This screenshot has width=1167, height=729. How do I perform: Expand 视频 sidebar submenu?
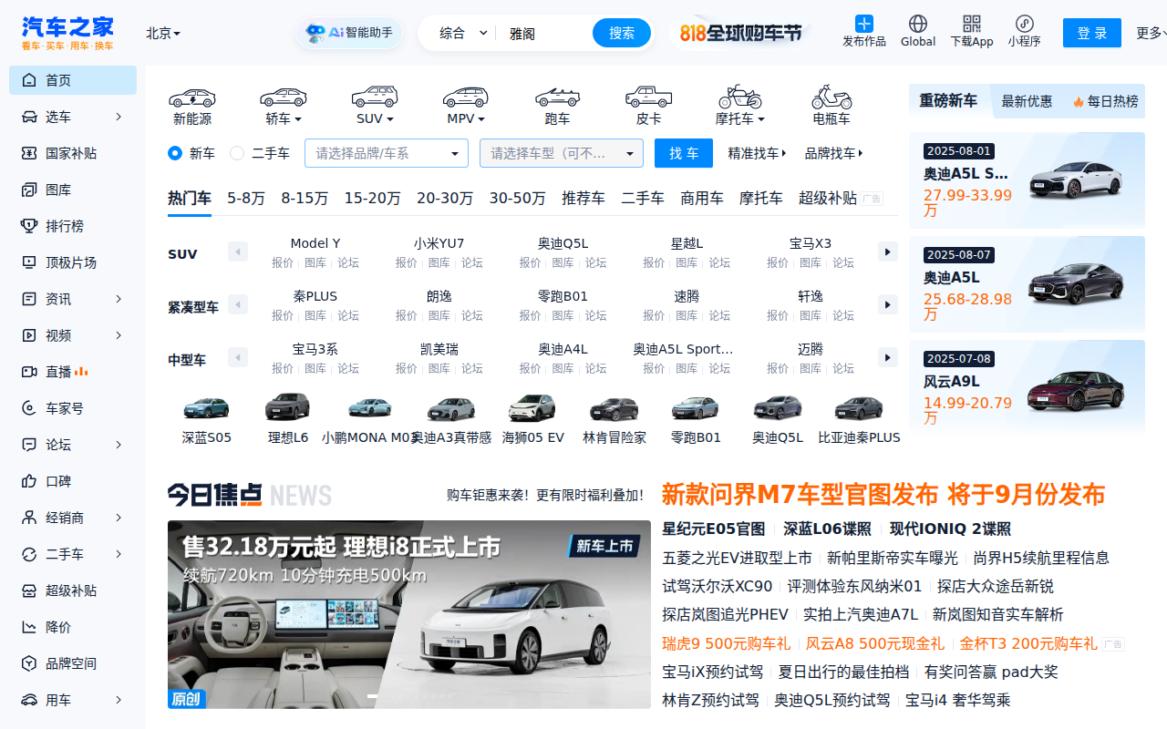(x=119, y=335)
